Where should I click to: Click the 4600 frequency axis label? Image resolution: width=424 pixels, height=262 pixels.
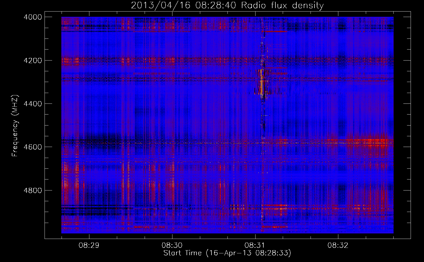click(x=33, y=147)
